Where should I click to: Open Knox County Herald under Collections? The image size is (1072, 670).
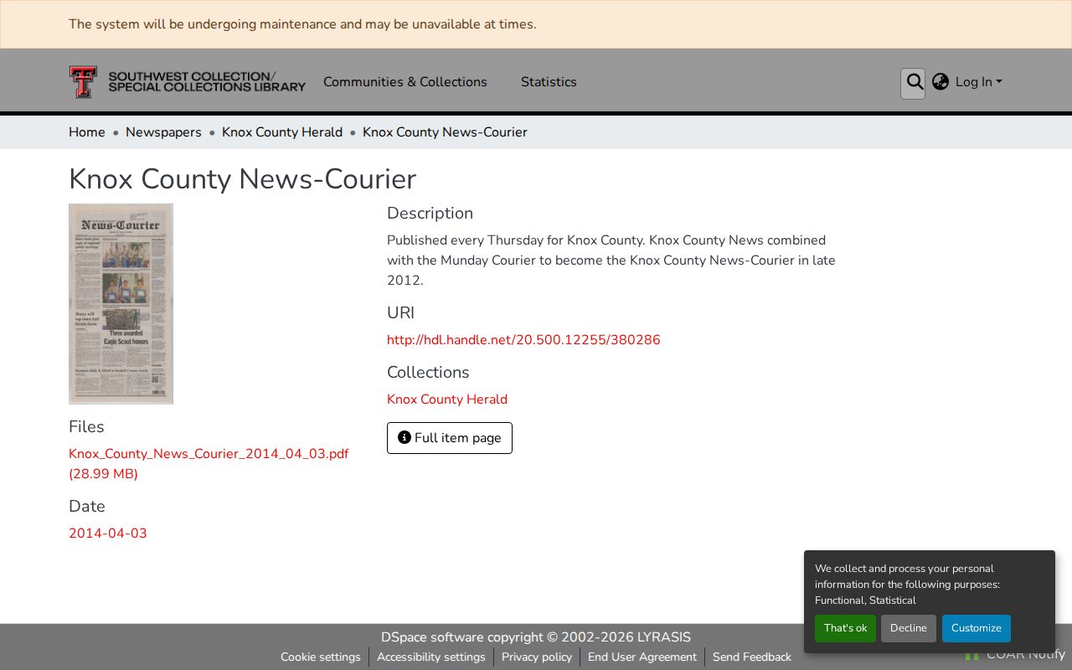447,399
